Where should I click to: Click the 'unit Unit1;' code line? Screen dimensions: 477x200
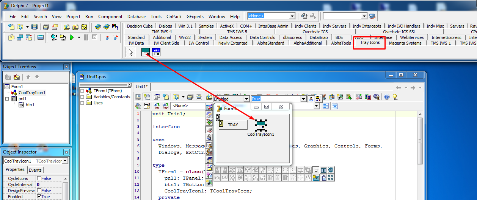pyautogui.click(x=169, y=114)
